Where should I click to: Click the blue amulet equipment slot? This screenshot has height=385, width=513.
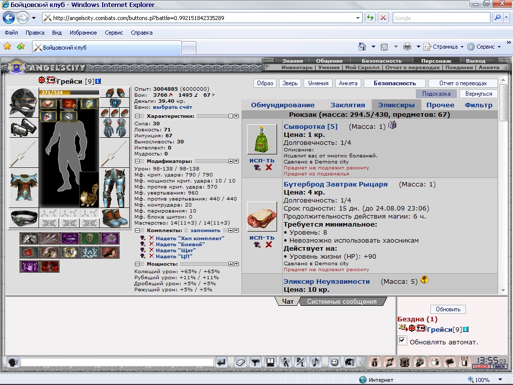[114, 102]
